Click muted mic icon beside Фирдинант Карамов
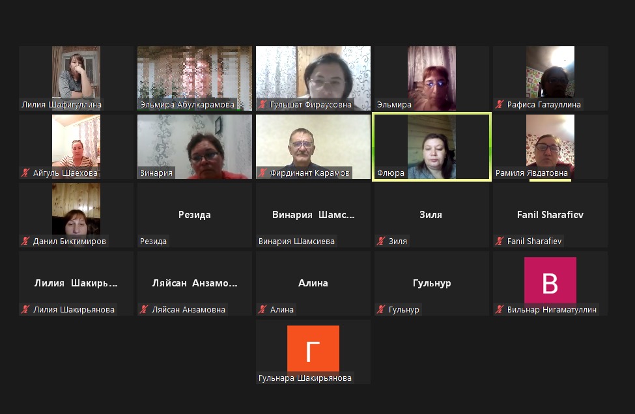 (x=263, y=173)
